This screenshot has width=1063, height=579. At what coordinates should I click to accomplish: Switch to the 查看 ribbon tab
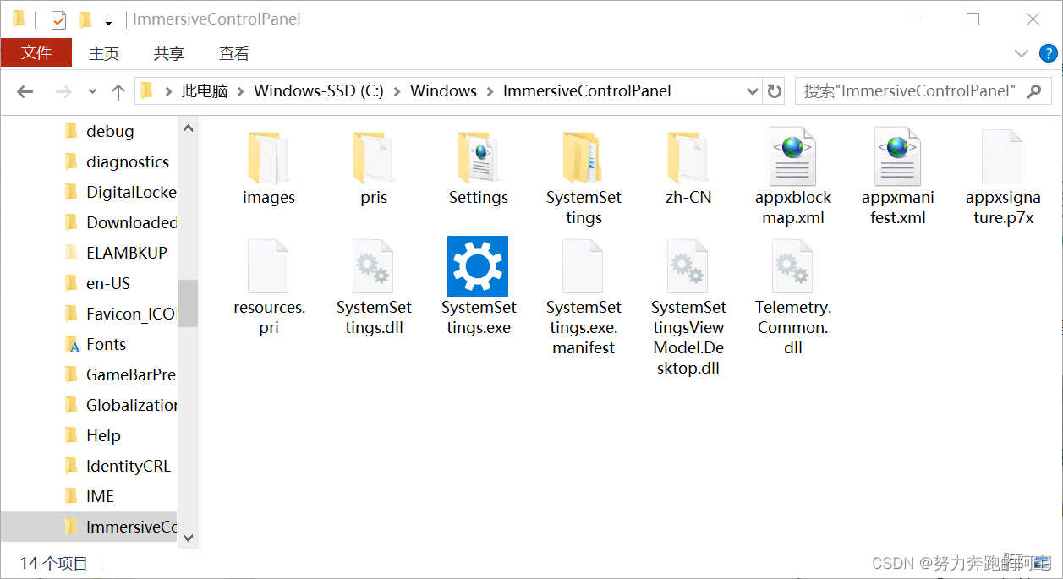[x=234, y=53]
